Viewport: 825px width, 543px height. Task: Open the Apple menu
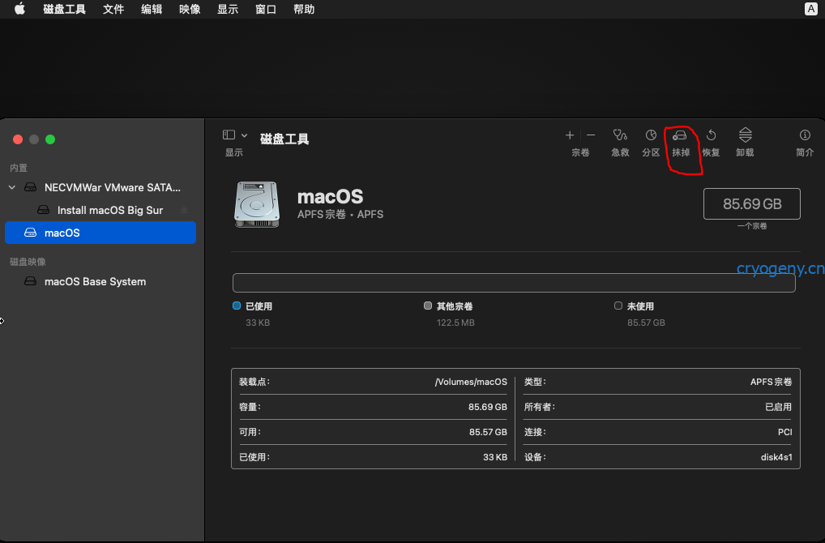pos(19,9)
